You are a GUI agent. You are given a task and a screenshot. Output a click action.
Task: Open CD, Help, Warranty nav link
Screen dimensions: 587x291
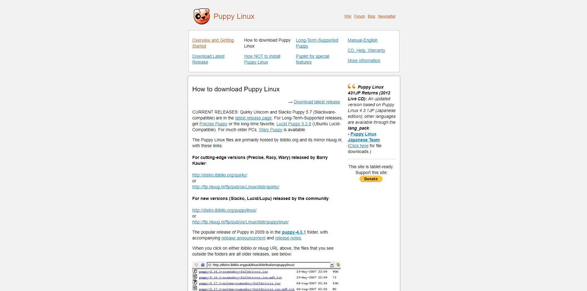click(x=366, y=50)
